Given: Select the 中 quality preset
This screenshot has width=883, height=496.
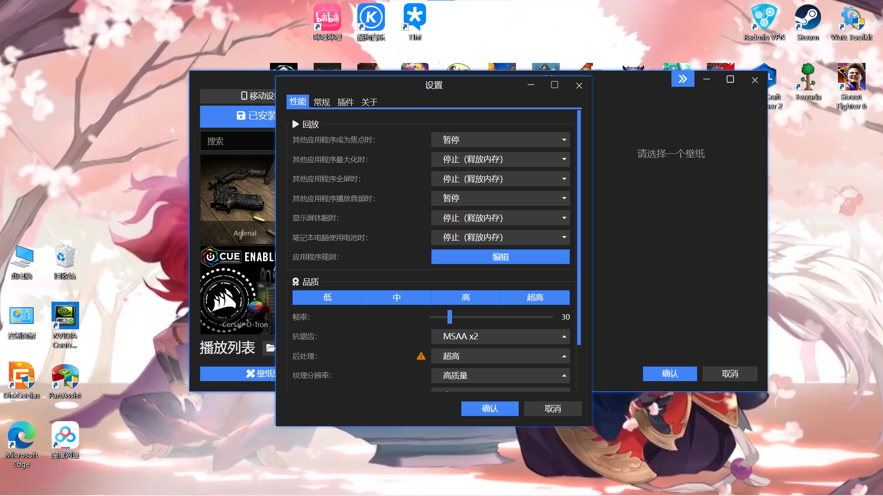Looking at the screenshot, I should (396, 298).
